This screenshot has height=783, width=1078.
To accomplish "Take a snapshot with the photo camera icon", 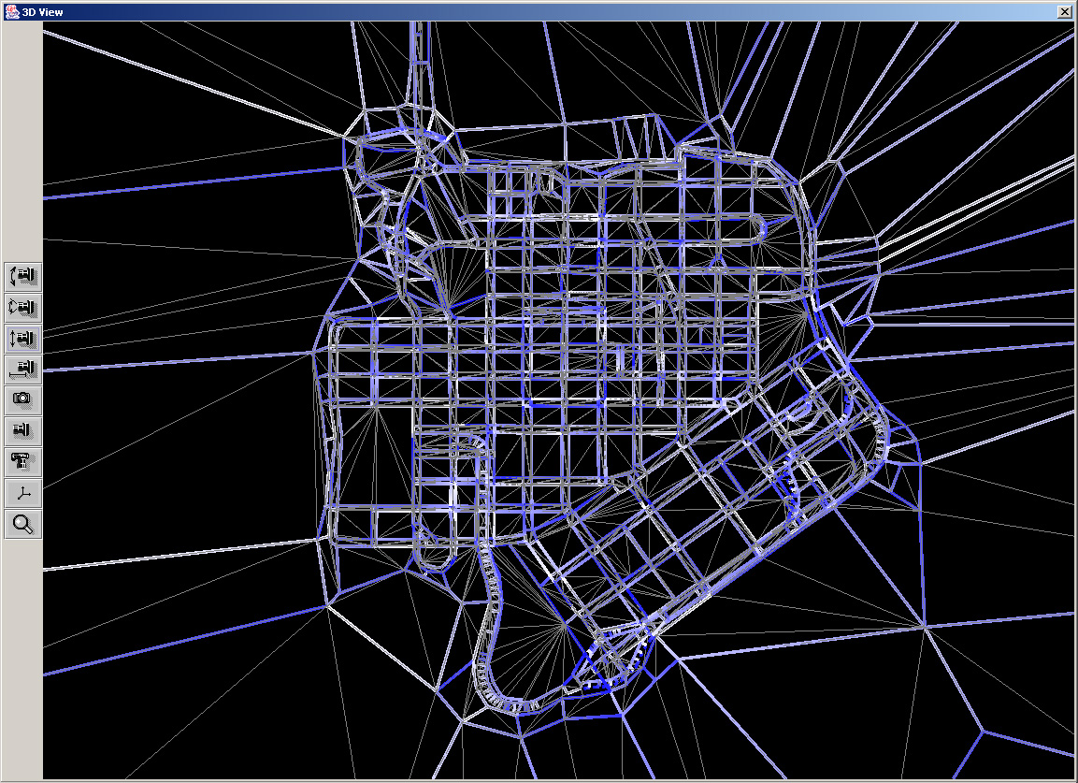I will click(23, 399).
